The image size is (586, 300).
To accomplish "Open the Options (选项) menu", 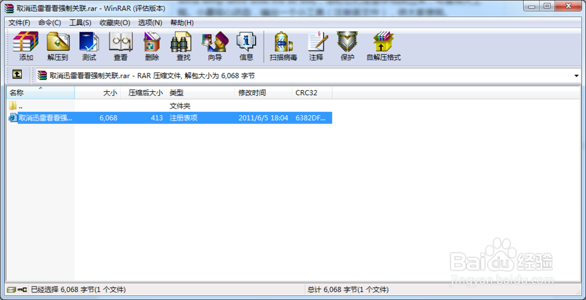I will [150, 23].
